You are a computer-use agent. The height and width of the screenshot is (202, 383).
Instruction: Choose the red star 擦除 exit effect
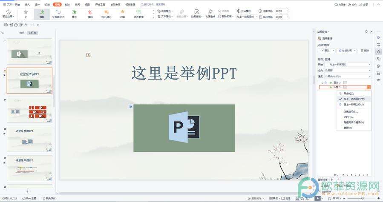(90, 14)
